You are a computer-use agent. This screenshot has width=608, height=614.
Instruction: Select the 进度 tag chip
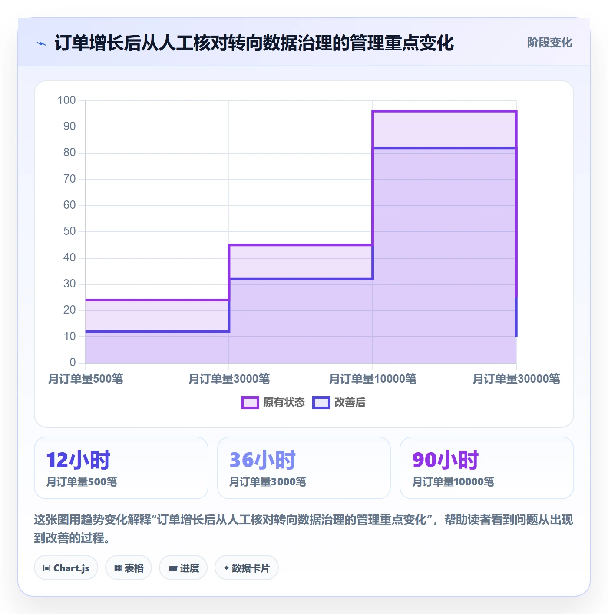[183, 568]
